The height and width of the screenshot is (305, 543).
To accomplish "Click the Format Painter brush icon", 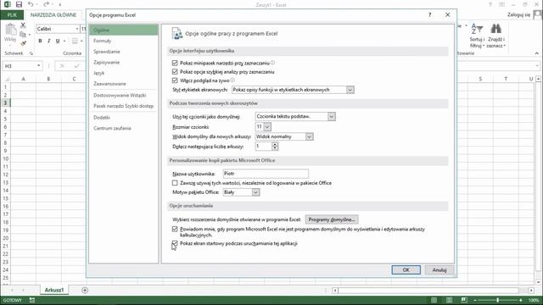I will tap(23, 43).
